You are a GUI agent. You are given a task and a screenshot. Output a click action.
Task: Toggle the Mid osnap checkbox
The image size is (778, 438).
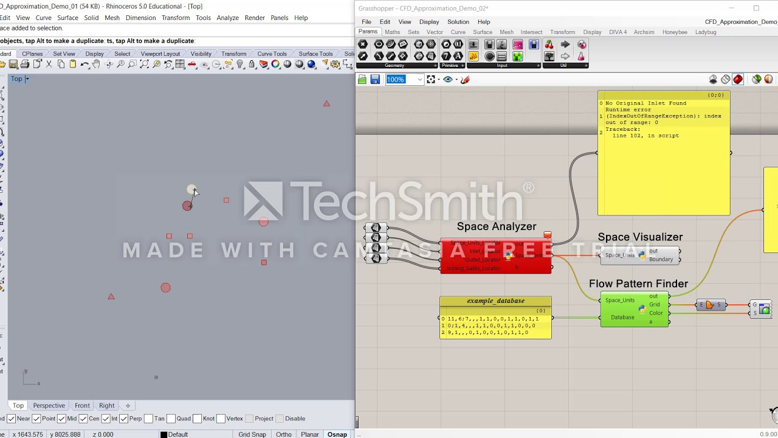[x=61, y=419]
